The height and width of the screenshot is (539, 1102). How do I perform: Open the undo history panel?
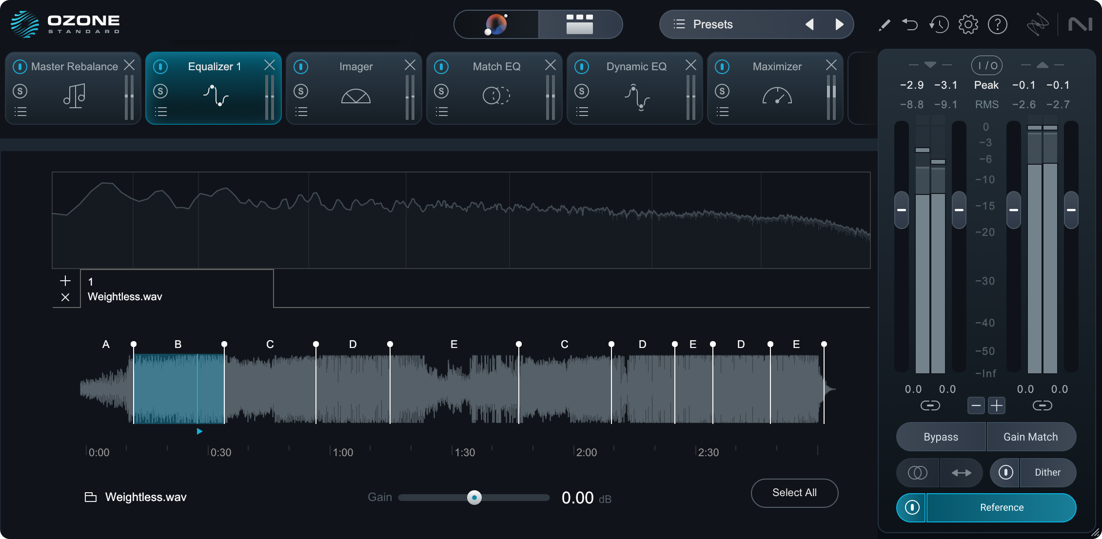point(940,24)
